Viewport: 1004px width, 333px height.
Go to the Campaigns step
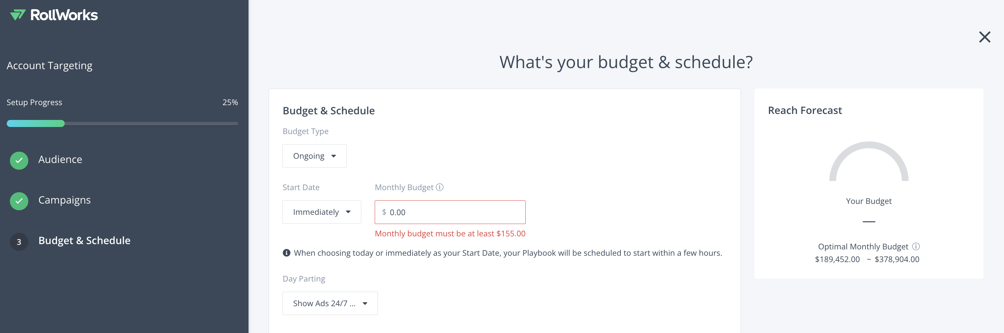[64, 200]
